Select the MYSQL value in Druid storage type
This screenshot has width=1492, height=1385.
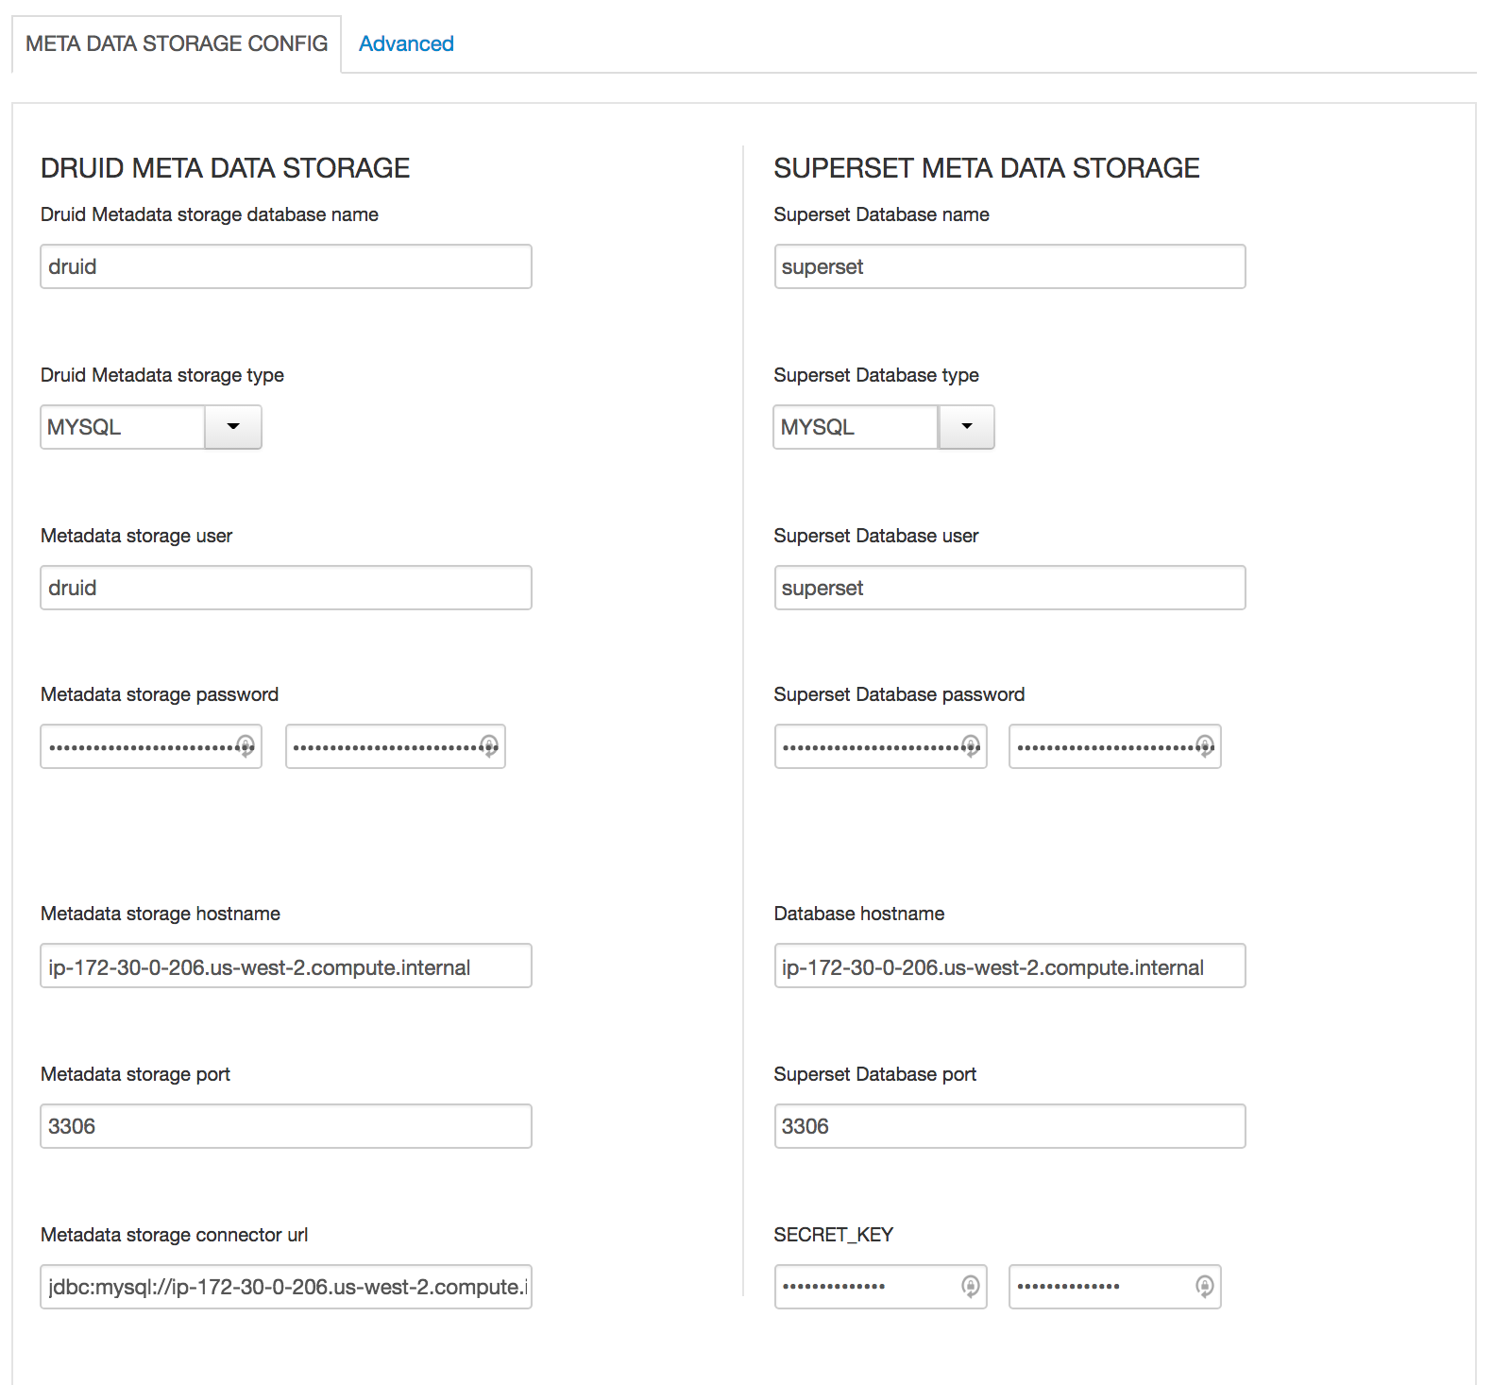pyautogui.click(x=123, y=427)
